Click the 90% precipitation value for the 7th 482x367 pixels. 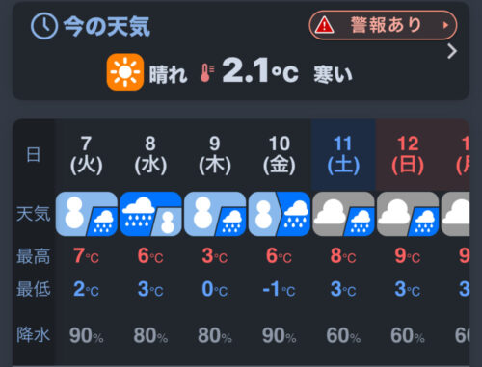[87, 336]
